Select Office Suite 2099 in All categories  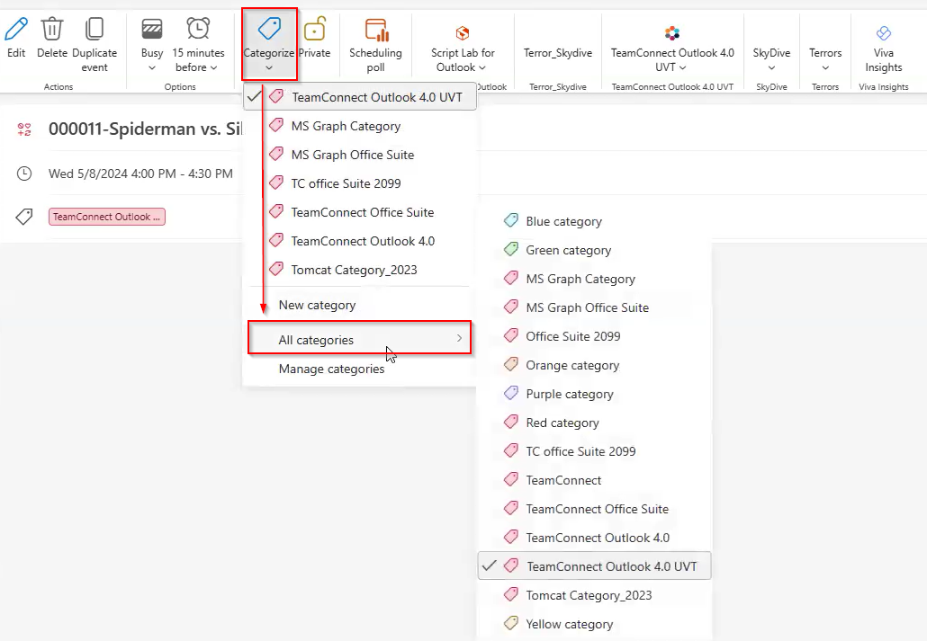[594, 336]
